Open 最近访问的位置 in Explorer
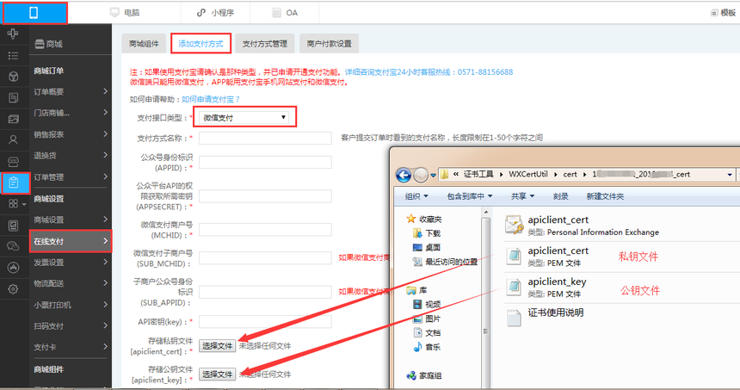 pyautogui.click(x=445, y=262)
